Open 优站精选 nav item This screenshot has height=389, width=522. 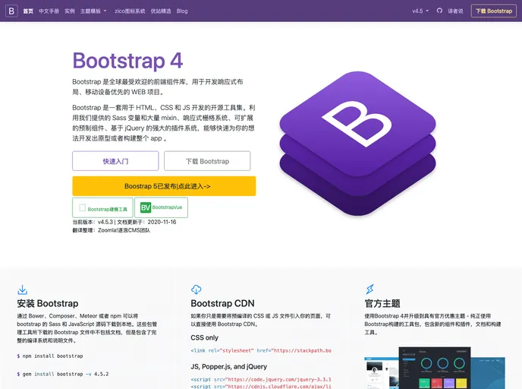(x=161, y=11)
